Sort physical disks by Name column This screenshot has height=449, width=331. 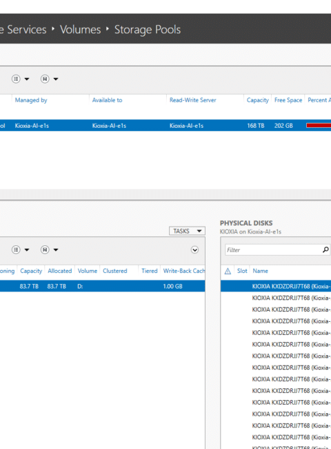(x=261, y=271)
